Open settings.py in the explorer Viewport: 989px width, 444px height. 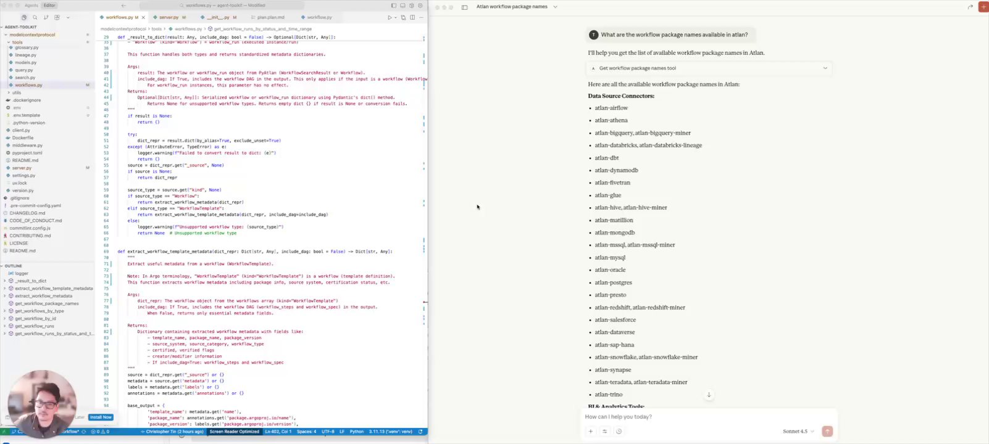click(x=23, y=175)
